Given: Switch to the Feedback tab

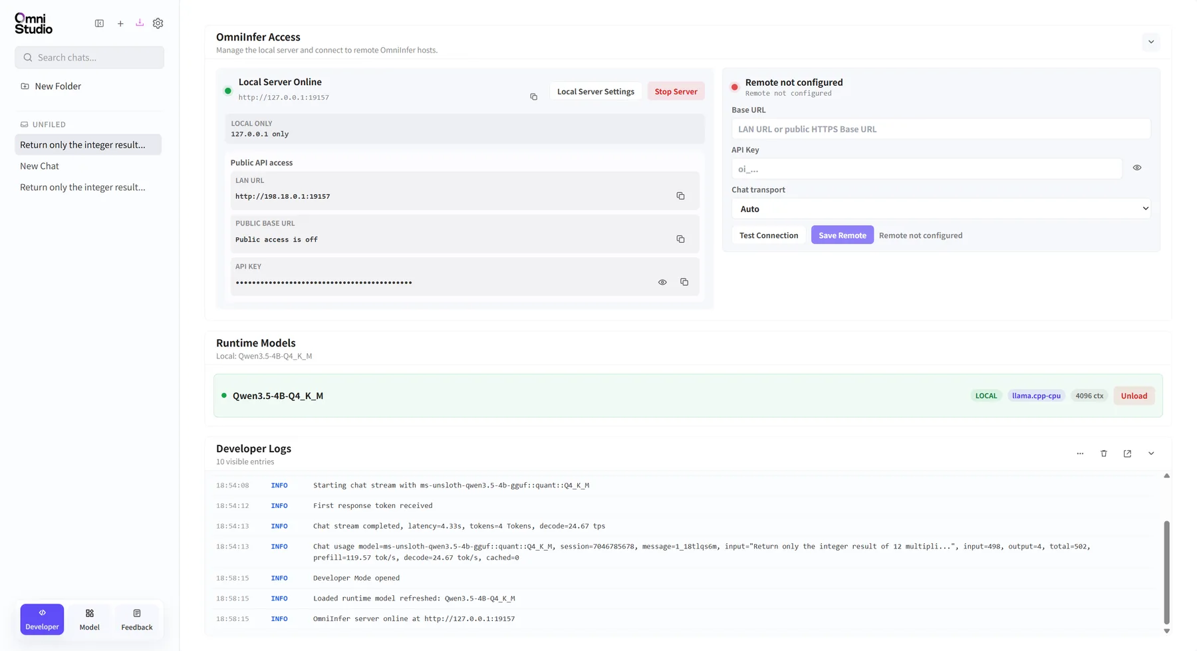Looking at the screenshot, I should pyautogui.click(x=137, y=619).
